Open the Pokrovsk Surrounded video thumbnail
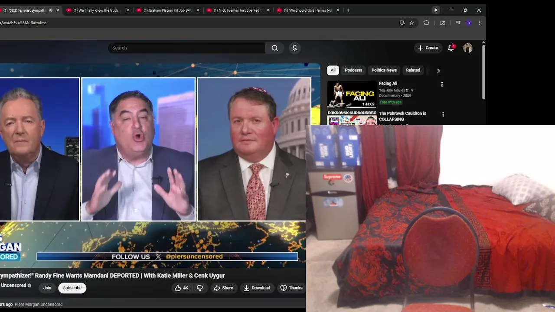 (x=352, y=117)
